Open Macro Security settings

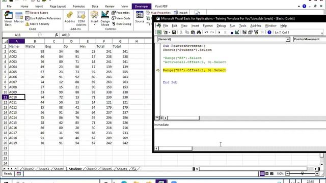click(37, 24)
